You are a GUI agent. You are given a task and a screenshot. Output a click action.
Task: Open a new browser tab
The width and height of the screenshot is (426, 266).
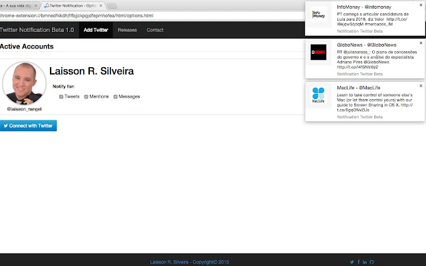click(x=112, y=6)
